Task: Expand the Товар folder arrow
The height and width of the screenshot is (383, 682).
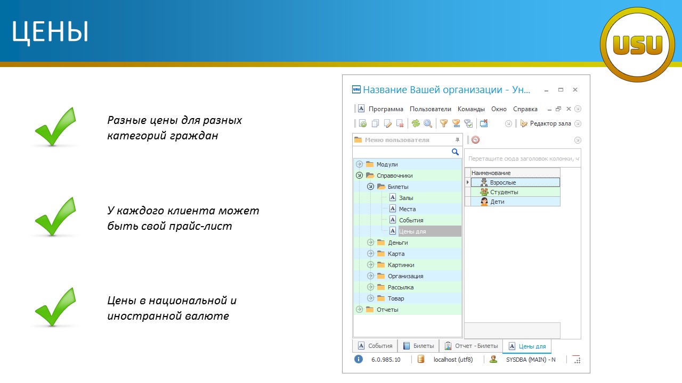Action: [x=371, y=298]
